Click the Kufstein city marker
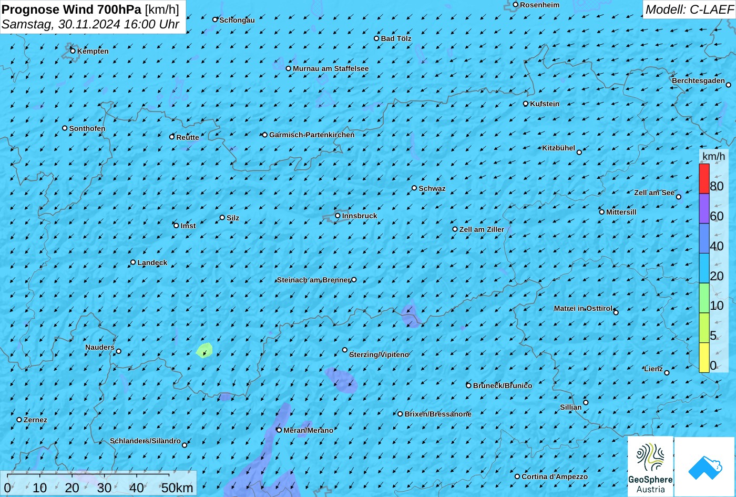Image resolution: width=736 pixels, height=497 pixels. [525, 104]
